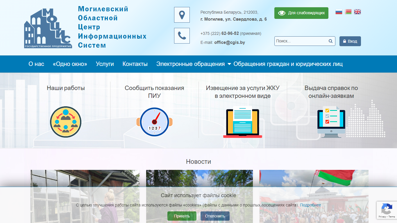Click the map pin location icon
The image size is (397, 223).
(182, 15)
